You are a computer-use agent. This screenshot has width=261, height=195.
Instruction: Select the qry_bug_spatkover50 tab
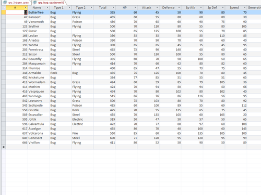(49, 3)
